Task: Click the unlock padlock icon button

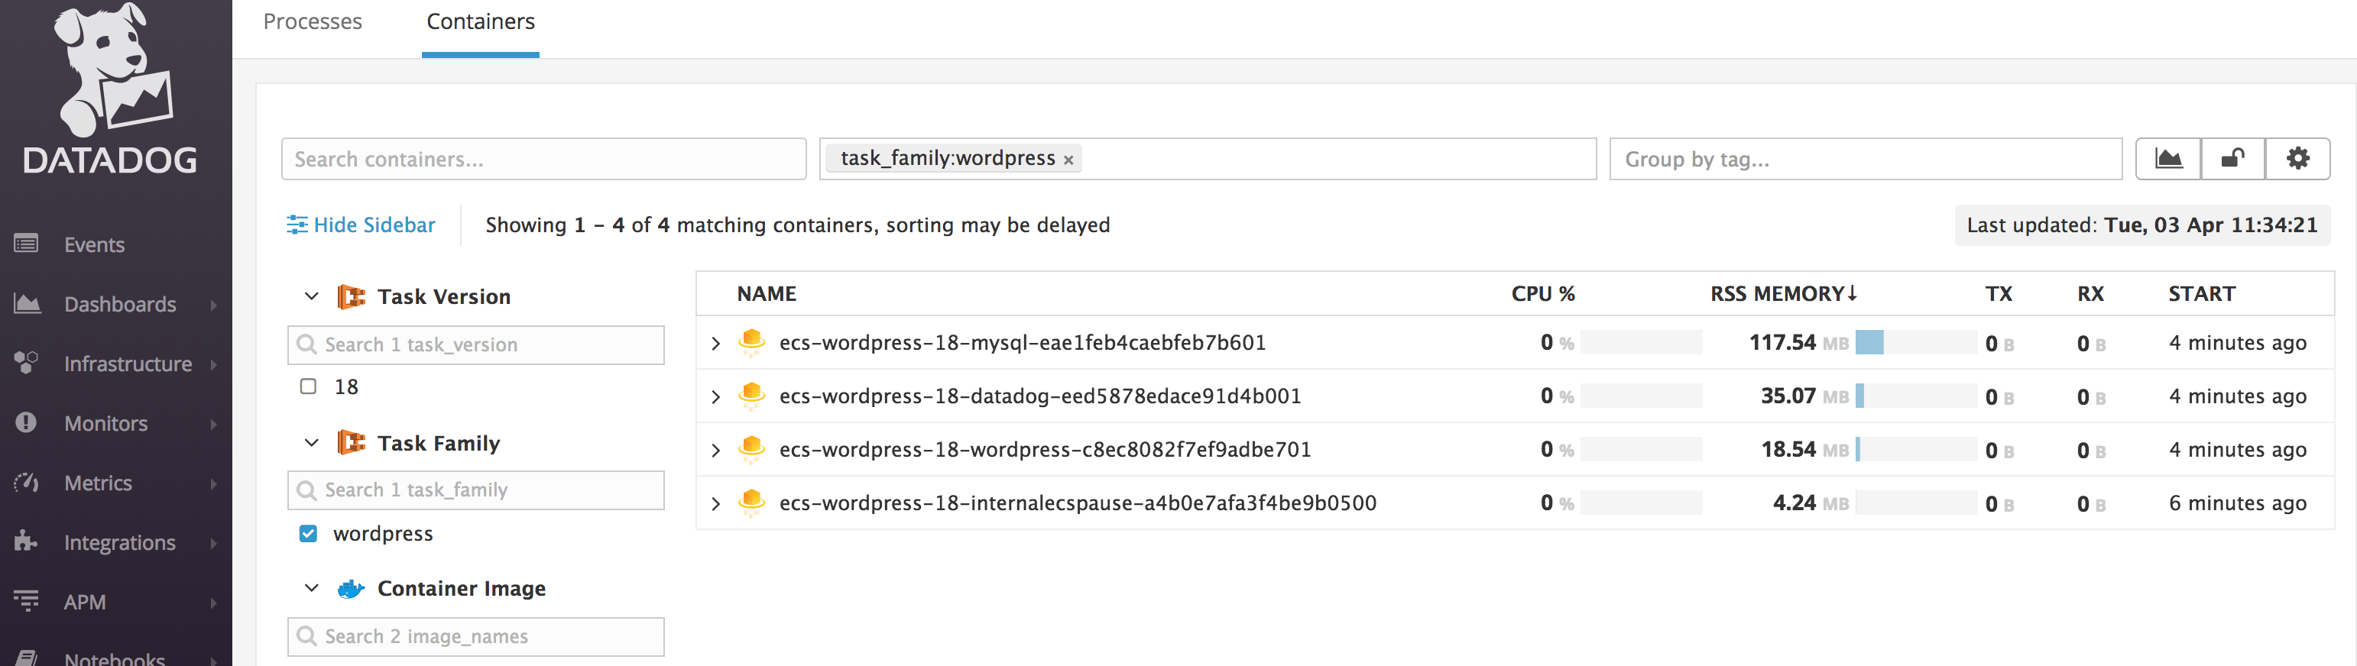Action: pyautogui.click(x=2232, y=159)
